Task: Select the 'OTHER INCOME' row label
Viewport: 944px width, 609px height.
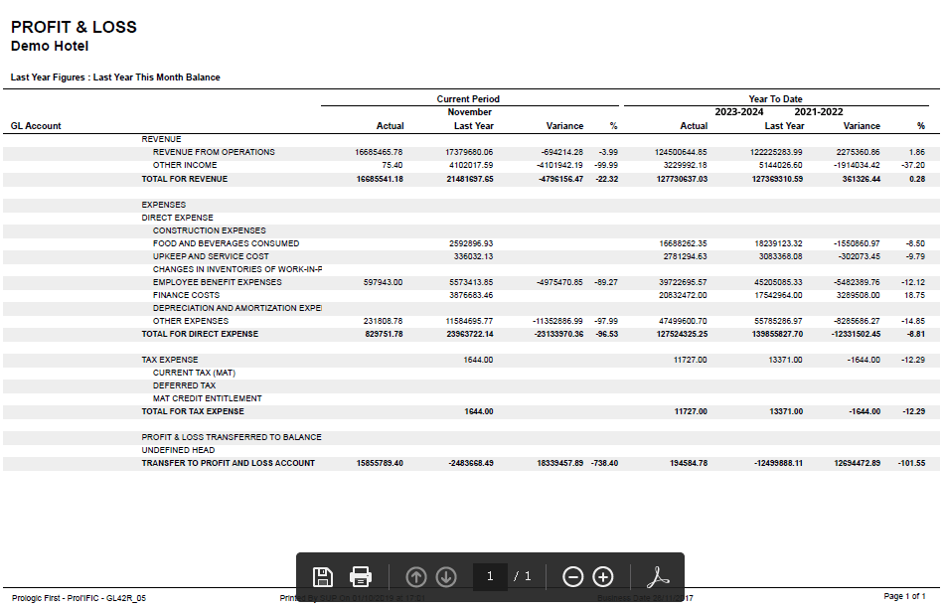Action: [x=185, y=165]
